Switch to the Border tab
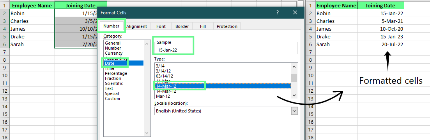This screenshot has height=140, width=430. coord(182,26)
